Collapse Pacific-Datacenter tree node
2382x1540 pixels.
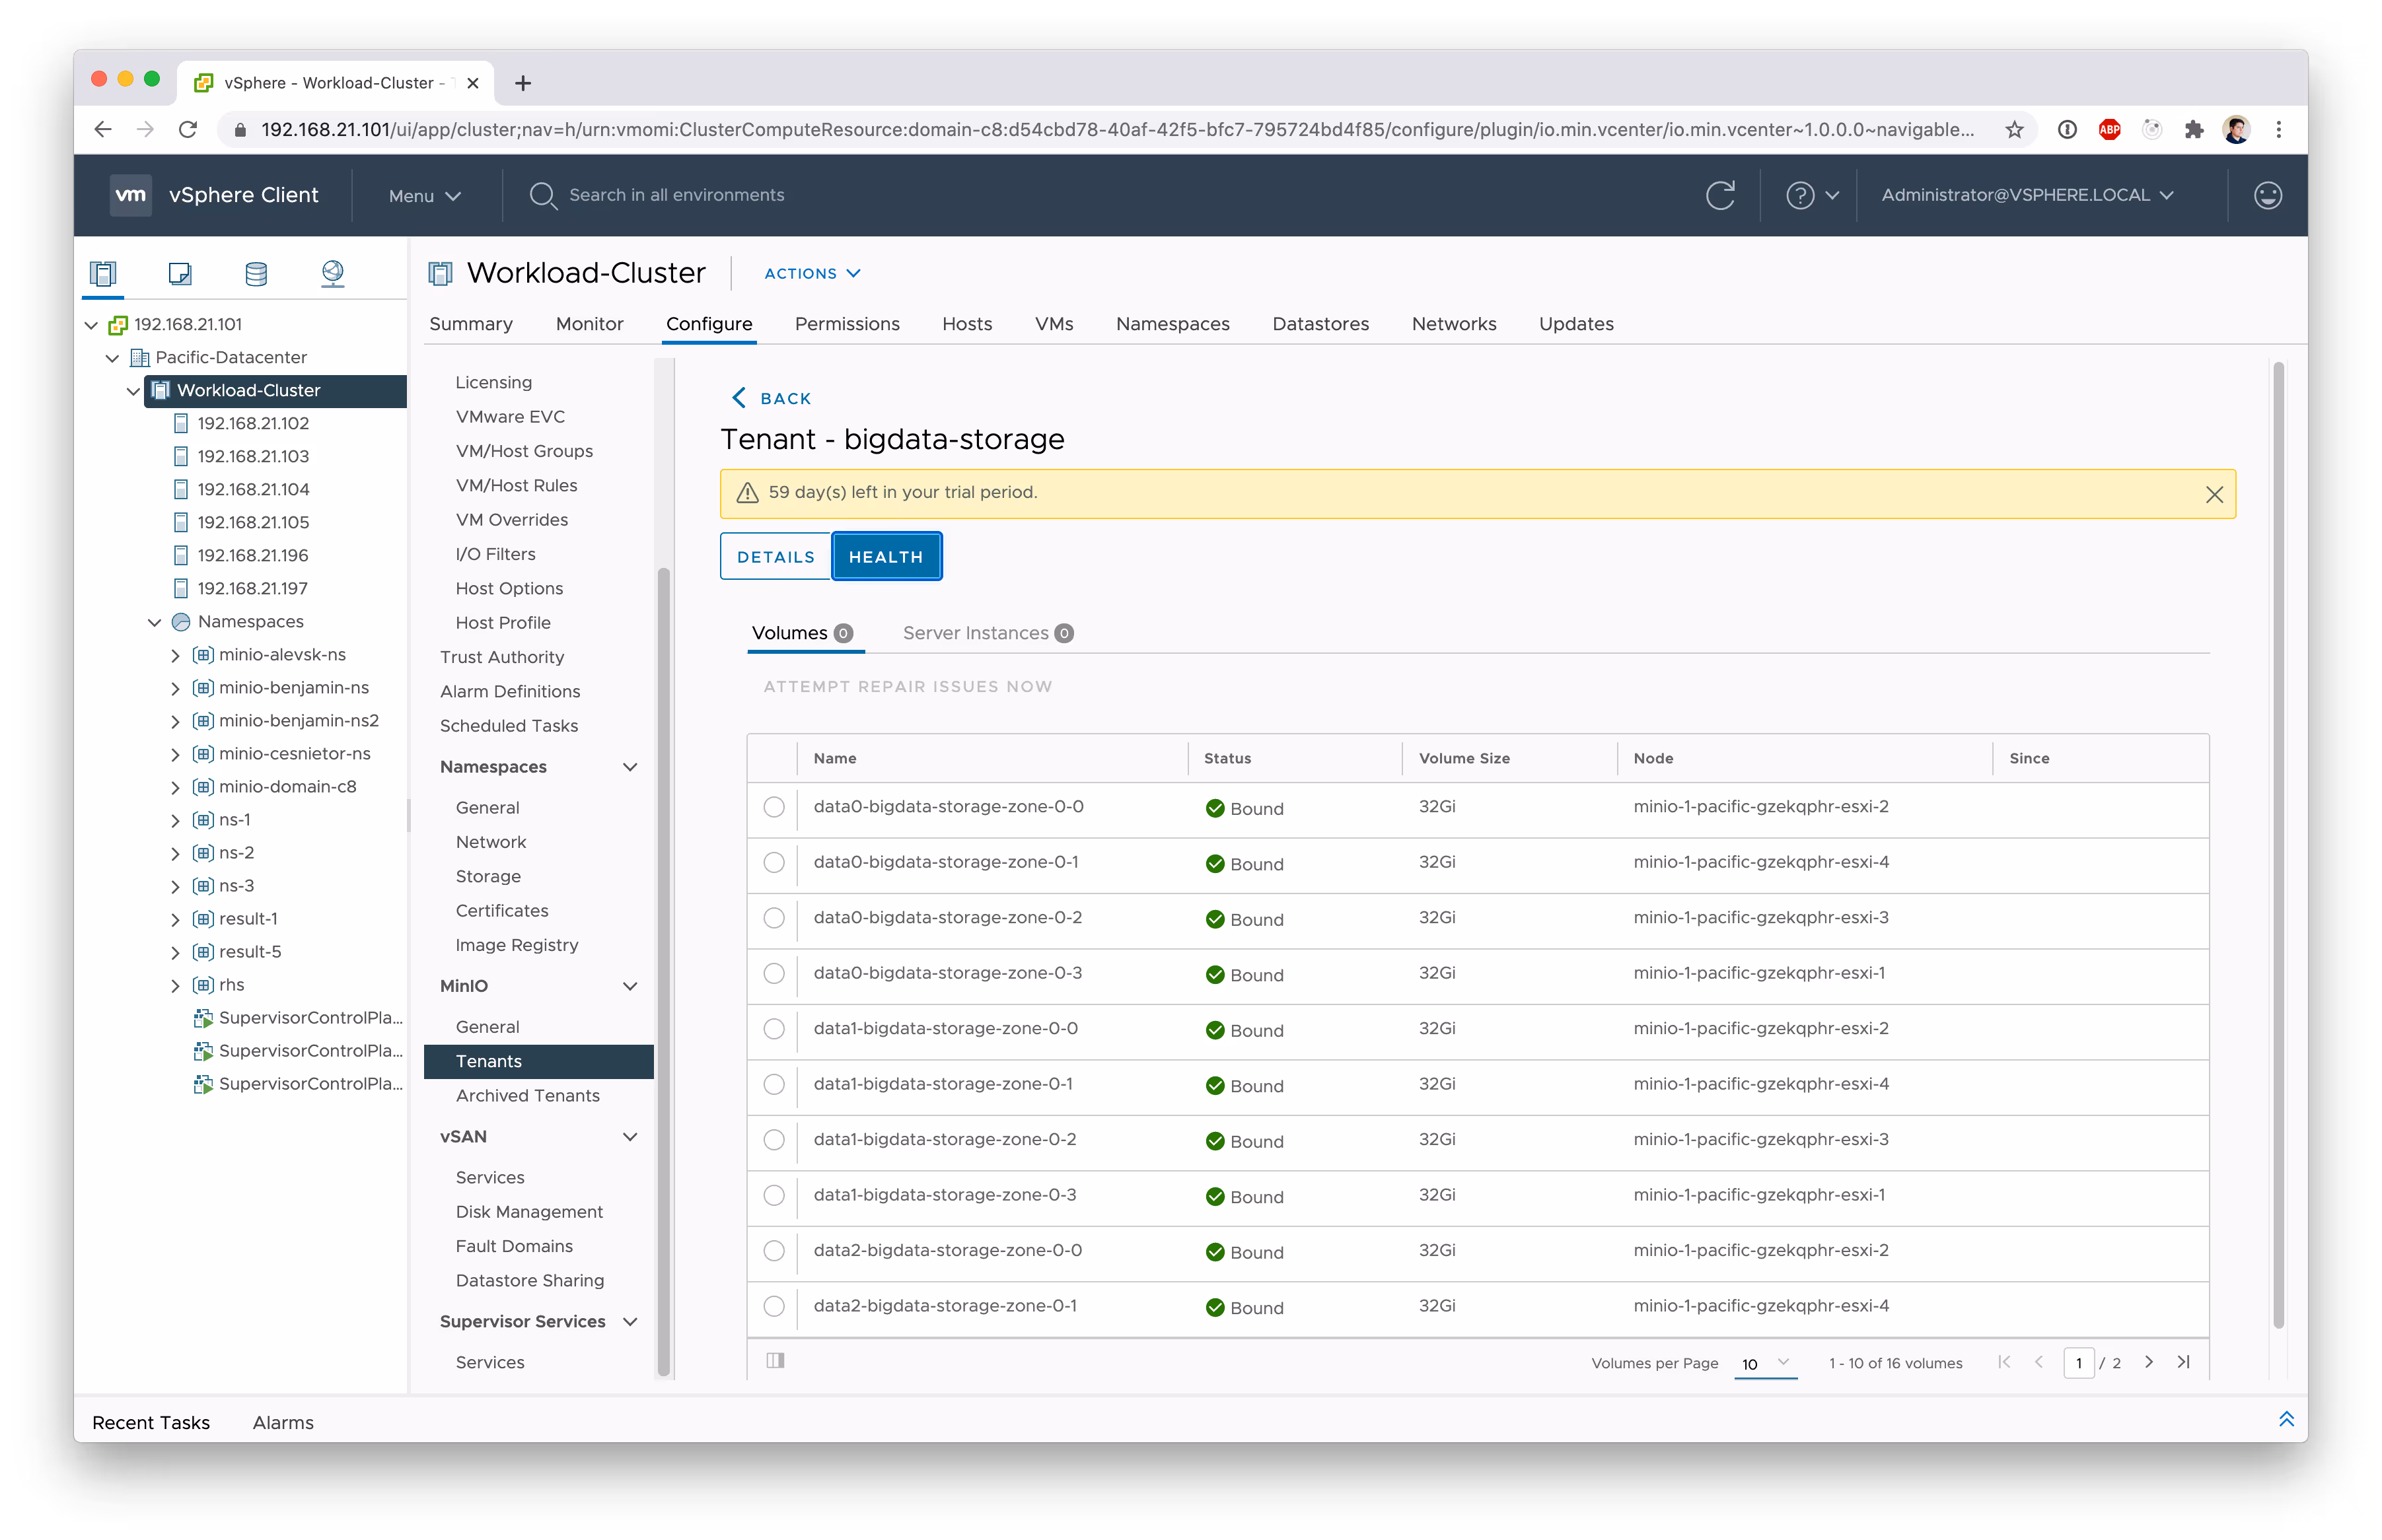click(112, 358)
